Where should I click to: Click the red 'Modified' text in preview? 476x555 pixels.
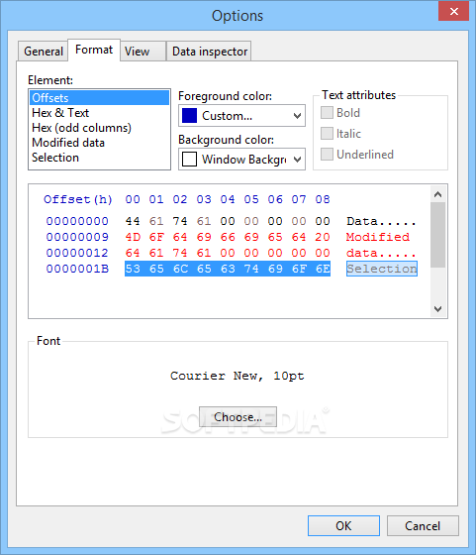pos(378,237)
